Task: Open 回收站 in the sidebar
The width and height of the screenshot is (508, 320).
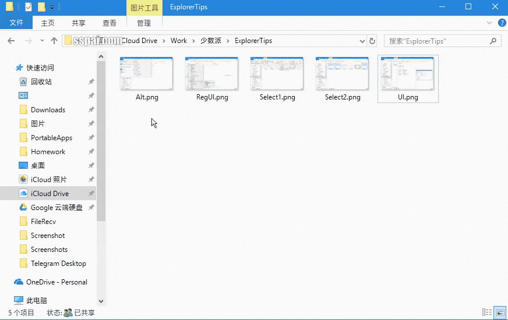Action: [36, 81]
